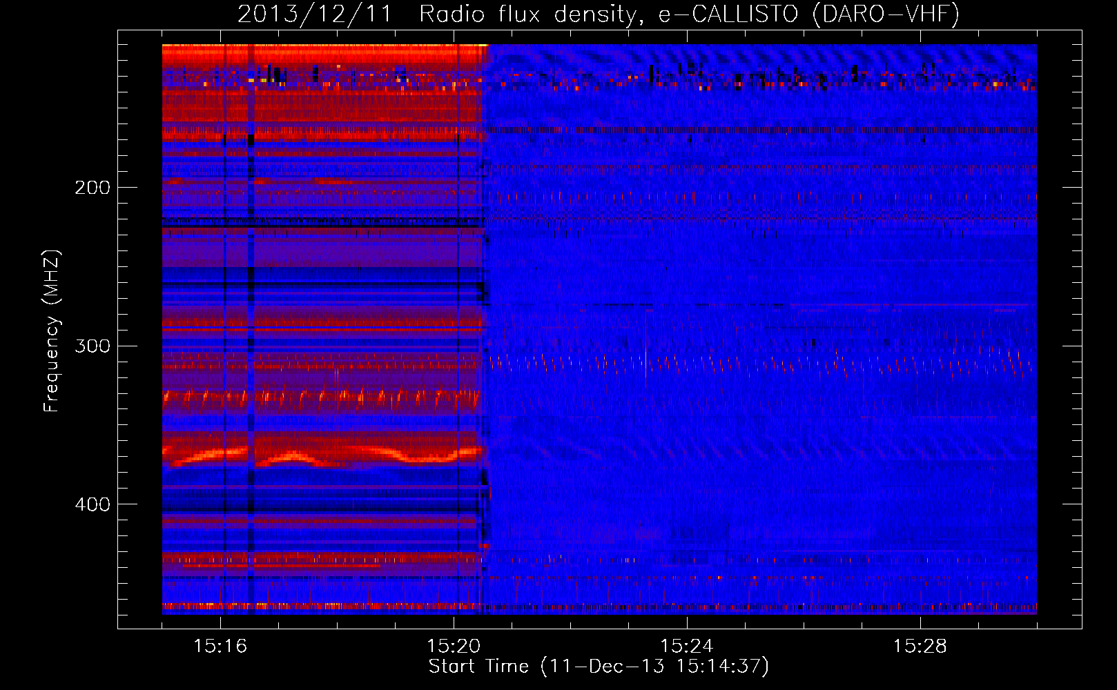
Task: Click the 'Frequency (MHZ)' axis label
Action: 52,331
